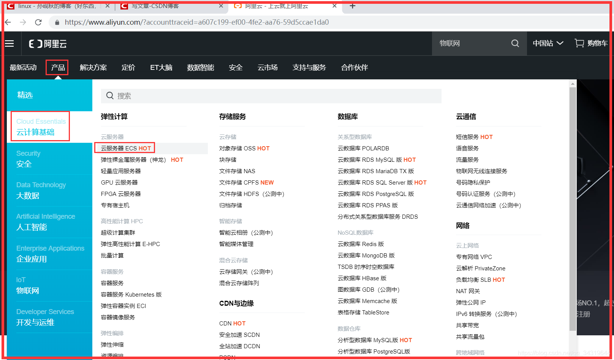Open the 云市场 menu
614x360 pixels.
[x=267, y=67]
